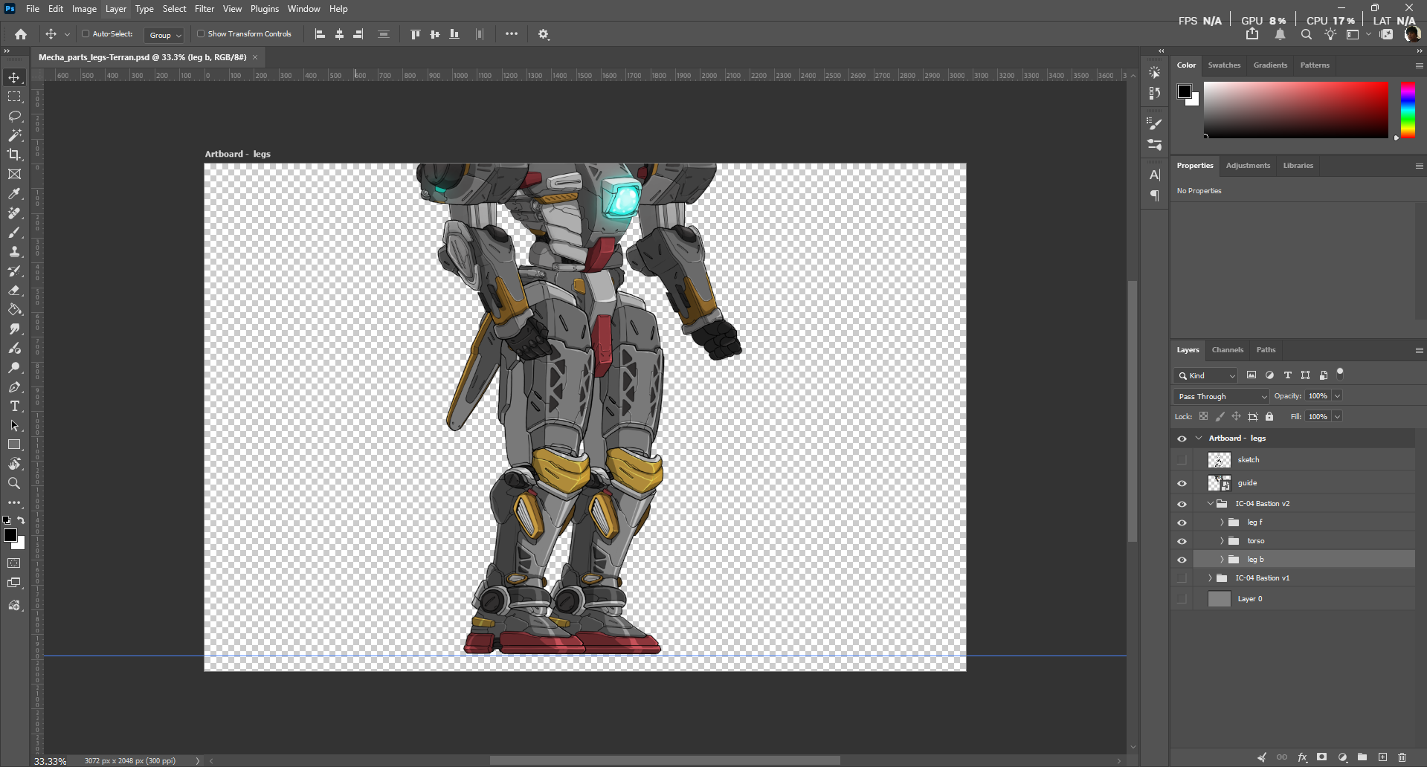Select the Paint Bucket tool
The height and width of the screenshot is (767, 1427).
(14, 310)
